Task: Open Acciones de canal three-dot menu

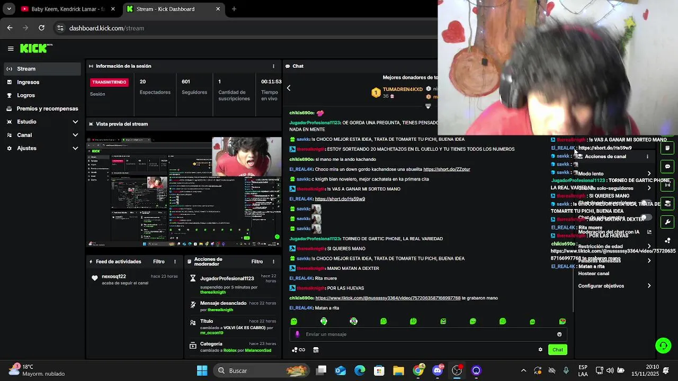Action: coord(647,157)
